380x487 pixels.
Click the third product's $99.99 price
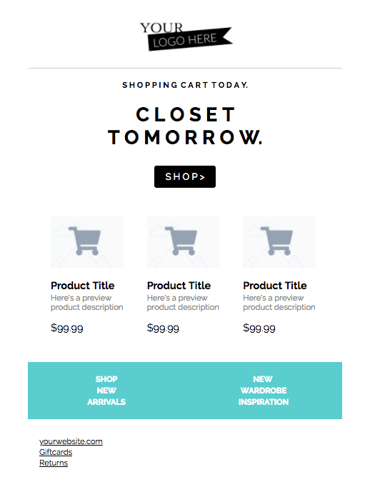click(259, 328)
